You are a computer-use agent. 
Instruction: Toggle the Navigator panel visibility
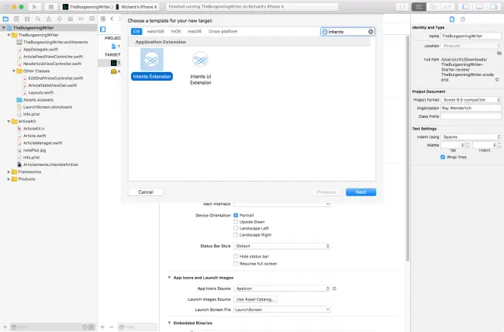[465, 6]
